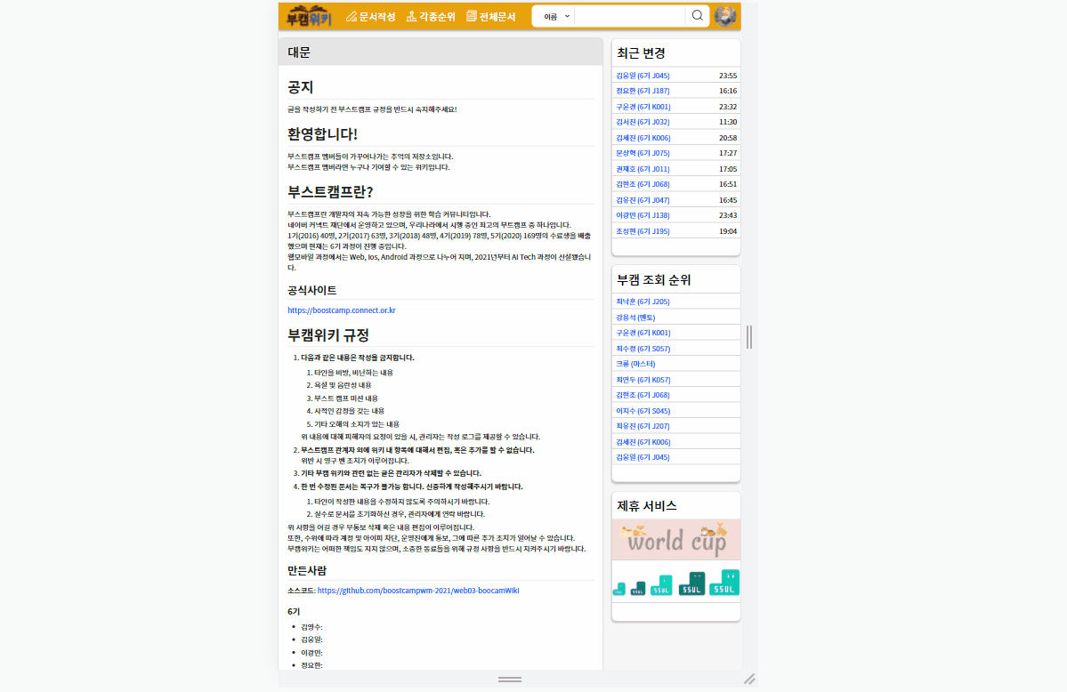Grab the vertical resize handle on right edge

click(x=749, y=337)
